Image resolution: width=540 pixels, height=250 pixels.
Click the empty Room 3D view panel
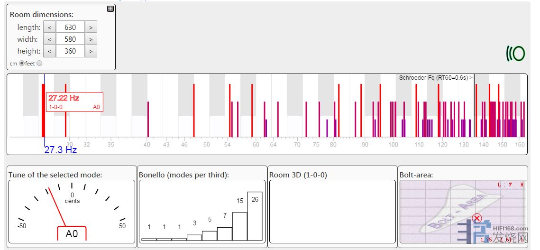pos(332,211)
